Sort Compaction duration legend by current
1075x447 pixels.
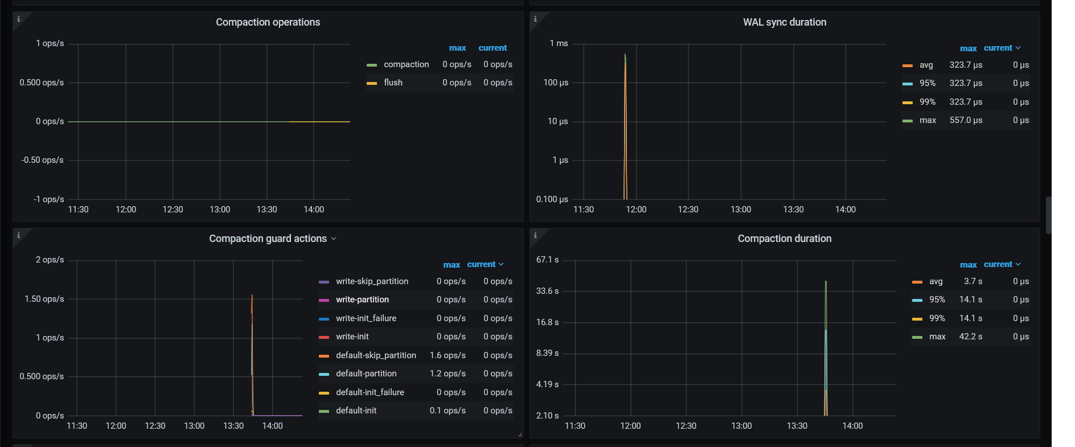998,265
